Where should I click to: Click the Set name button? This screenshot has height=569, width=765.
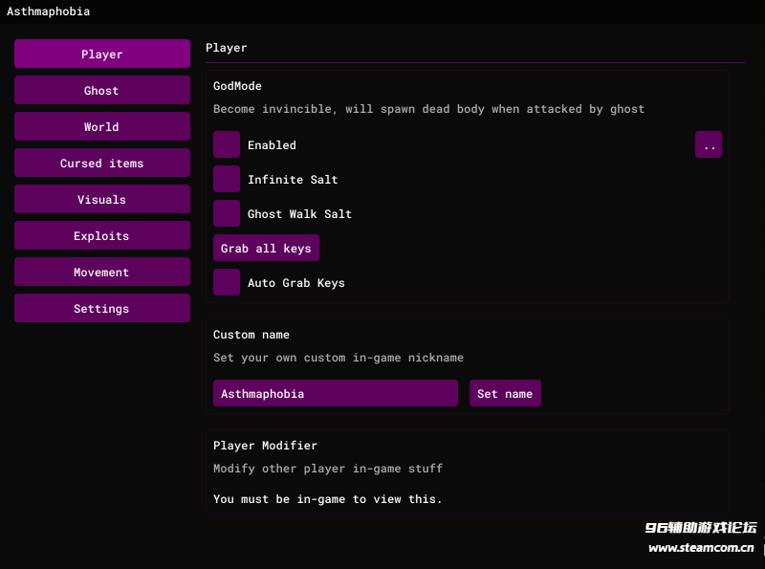coord(505,394)
